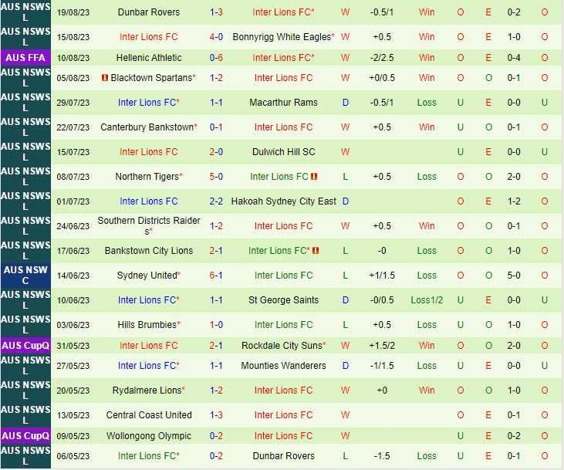Click the 0-6 score in Hellenic Athletic match
Screen dimensions: 564x470
point(216,58)
